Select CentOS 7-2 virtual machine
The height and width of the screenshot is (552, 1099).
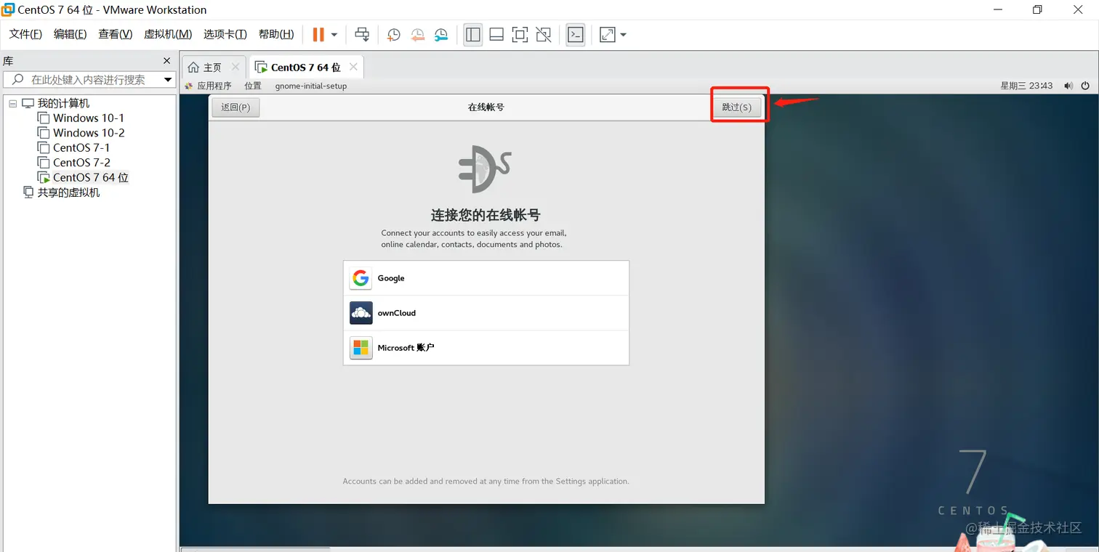(81, 163)
